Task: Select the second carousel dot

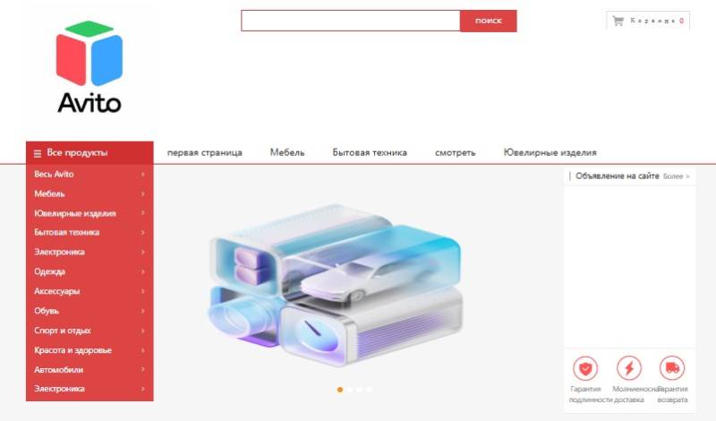Action: click(350, 390)
